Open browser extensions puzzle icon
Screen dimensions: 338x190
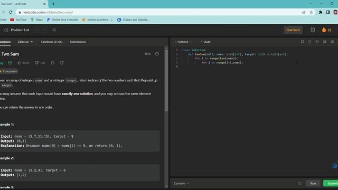click(321, 12)
